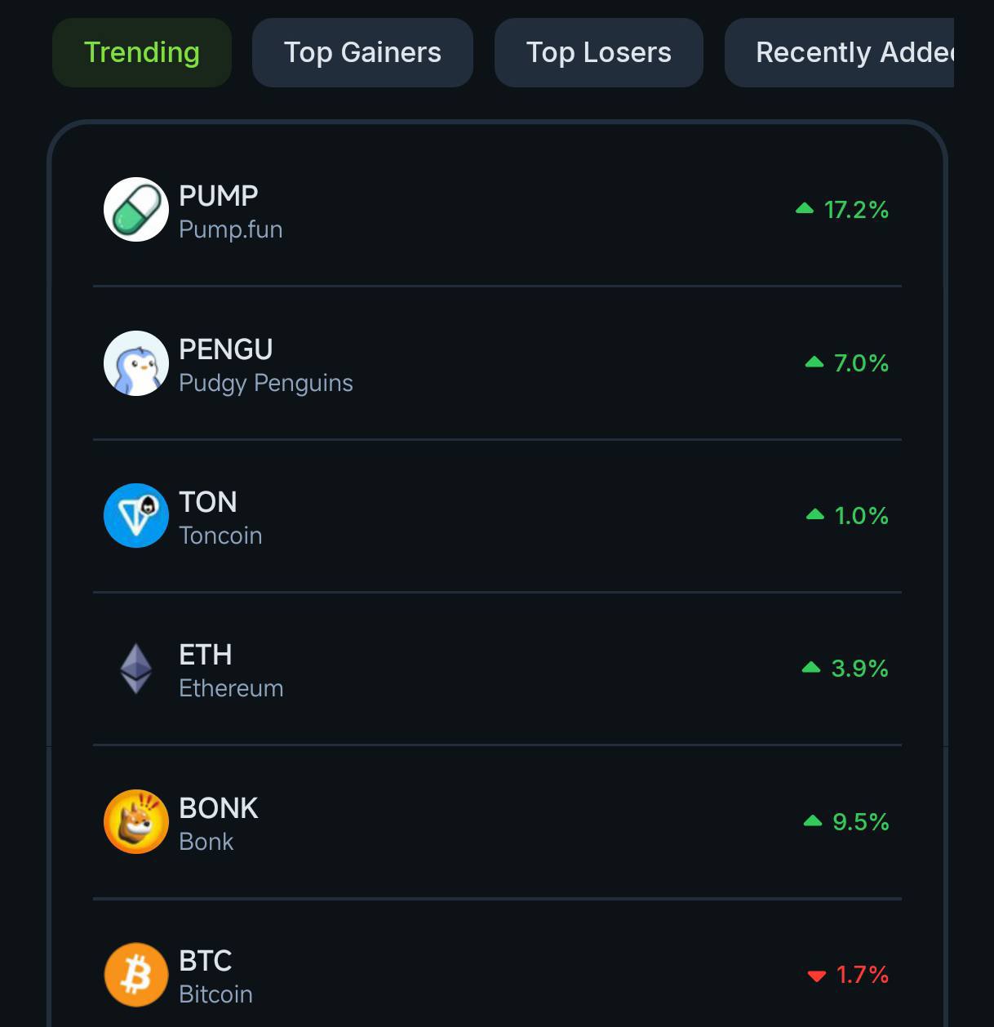Image resolution: width=994 pixels, height=1027 pixels.
Task: Switch to the Trending tab
Action: [142, 52]
